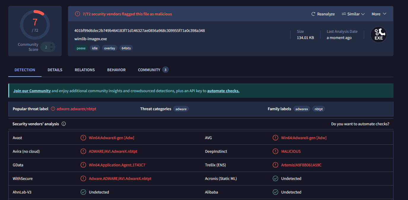
Task: Click the adware threat category chip
Action: click(181, 109)
